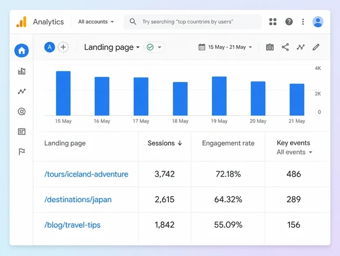Image resolution: width=340 pixels, height=256 pixels.
Task: Open Insights sparkline toolbar icon
Action: (300, 47)
